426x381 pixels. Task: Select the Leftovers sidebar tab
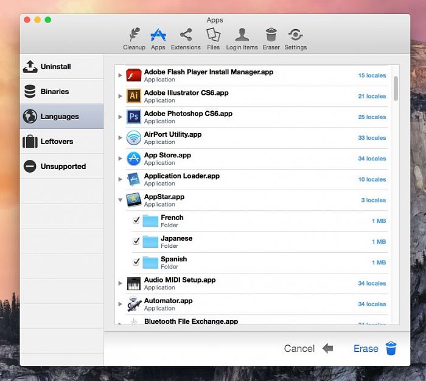click(x=61, y=142)
